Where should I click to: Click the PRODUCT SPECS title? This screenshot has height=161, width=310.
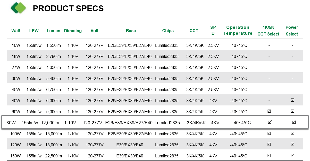[68, 8]
